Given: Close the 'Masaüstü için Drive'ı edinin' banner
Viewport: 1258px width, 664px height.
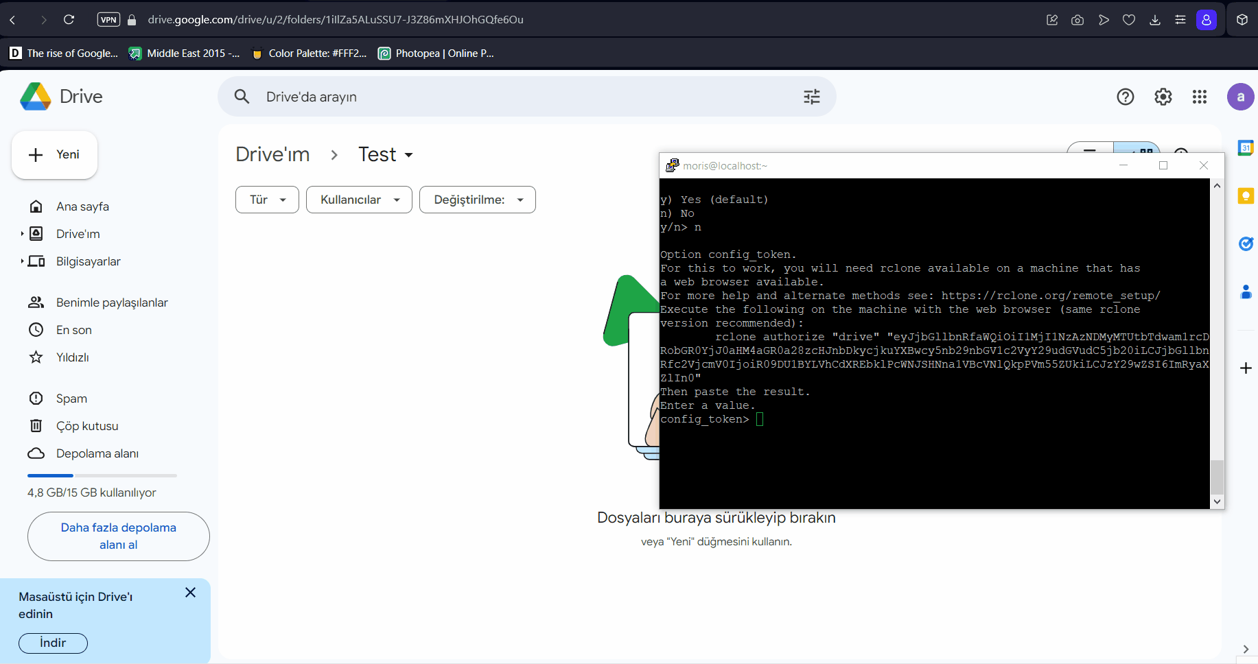Looking at the screenshot, I should [190, 593].
